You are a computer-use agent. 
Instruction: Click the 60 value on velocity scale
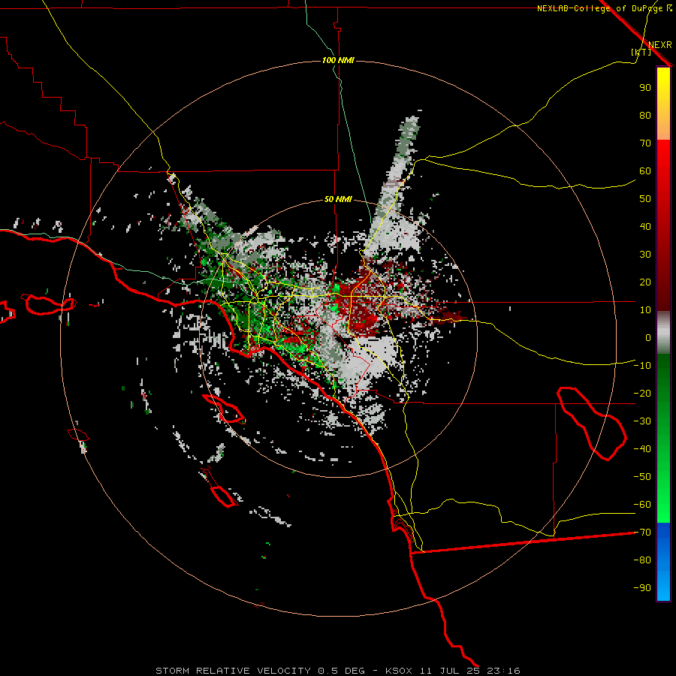tap(645, 171)
